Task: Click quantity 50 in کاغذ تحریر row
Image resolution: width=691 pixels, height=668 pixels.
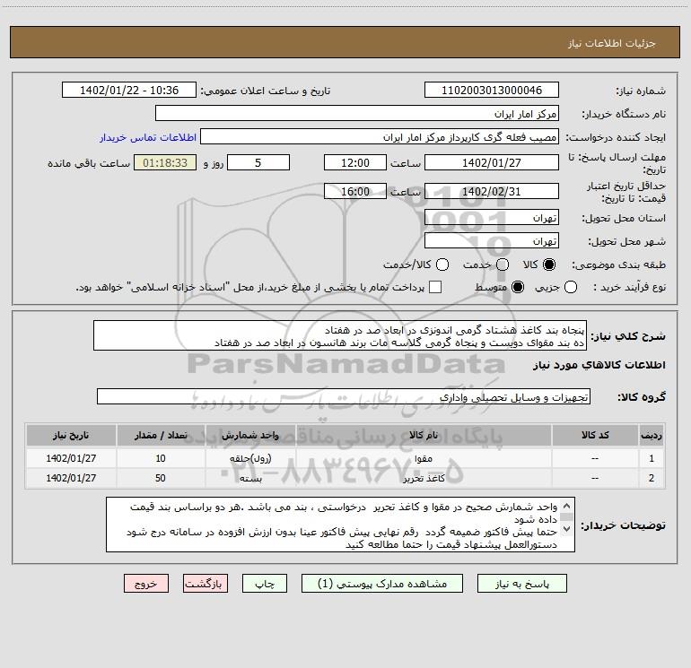Action: coord(161,478)
